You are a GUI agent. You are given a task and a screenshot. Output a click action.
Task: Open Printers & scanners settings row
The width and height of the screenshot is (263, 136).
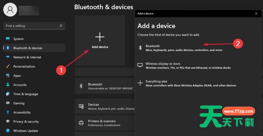[x=105, y=123]
